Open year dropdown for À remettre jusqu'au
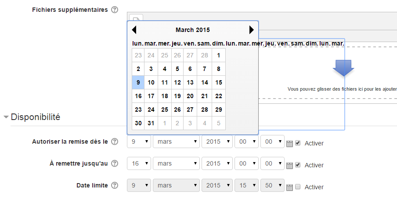The height and width of the screenshot is (198, 397). pos(217,164)
